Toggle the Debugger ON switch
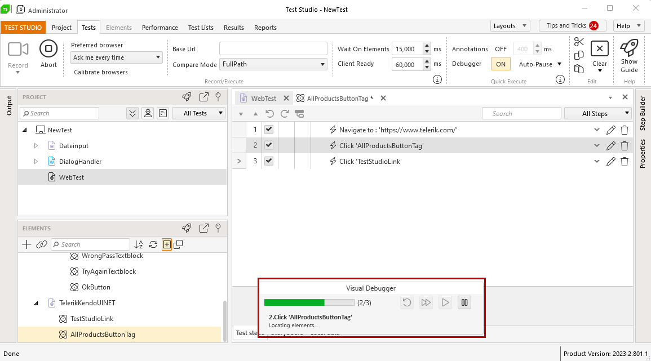 pyautogui.click(x=501, y=64)
